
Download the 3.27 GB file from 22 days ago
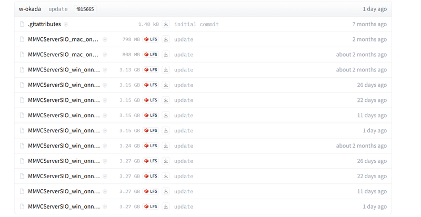tap(166, 176)
